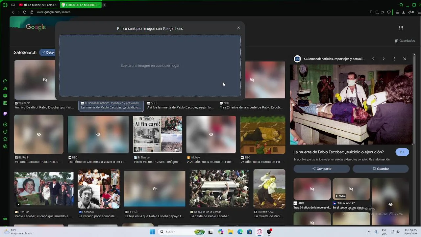Click the Más información copyright link
Image resolution: width=421 pixels, height=237 pixels.
pyautogui.click(x=379, y=160)
